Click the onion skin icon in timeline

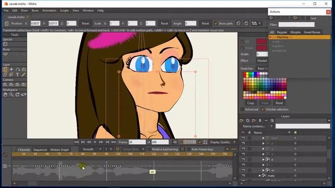point(117,149)
